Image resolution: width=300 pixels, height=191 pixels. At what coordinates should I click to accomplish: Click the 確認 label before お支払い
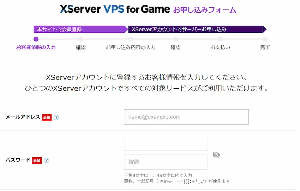point(175,47)
